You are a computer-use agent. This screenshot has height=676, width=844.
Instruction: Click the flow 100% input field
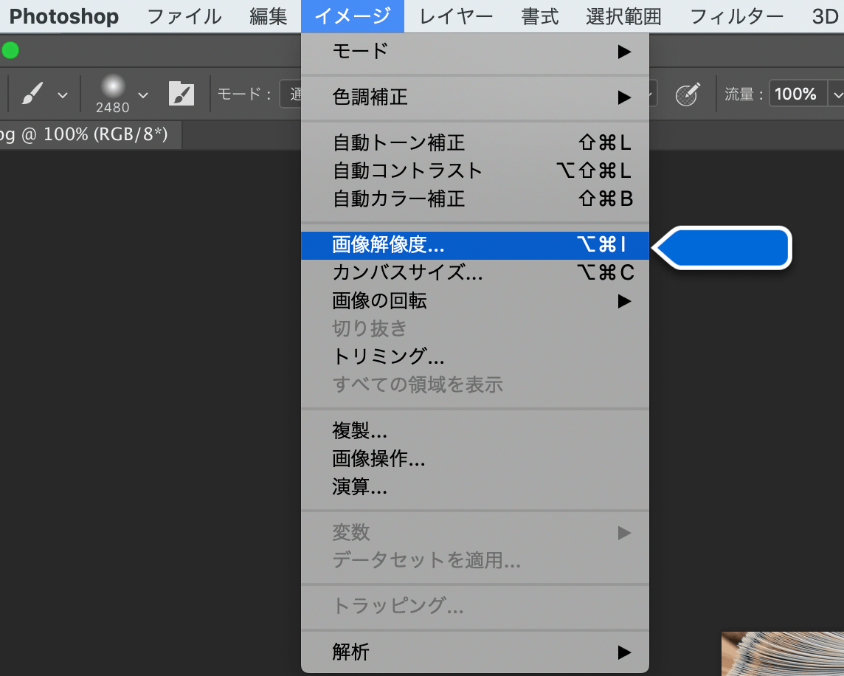click(x=798, y=94)
